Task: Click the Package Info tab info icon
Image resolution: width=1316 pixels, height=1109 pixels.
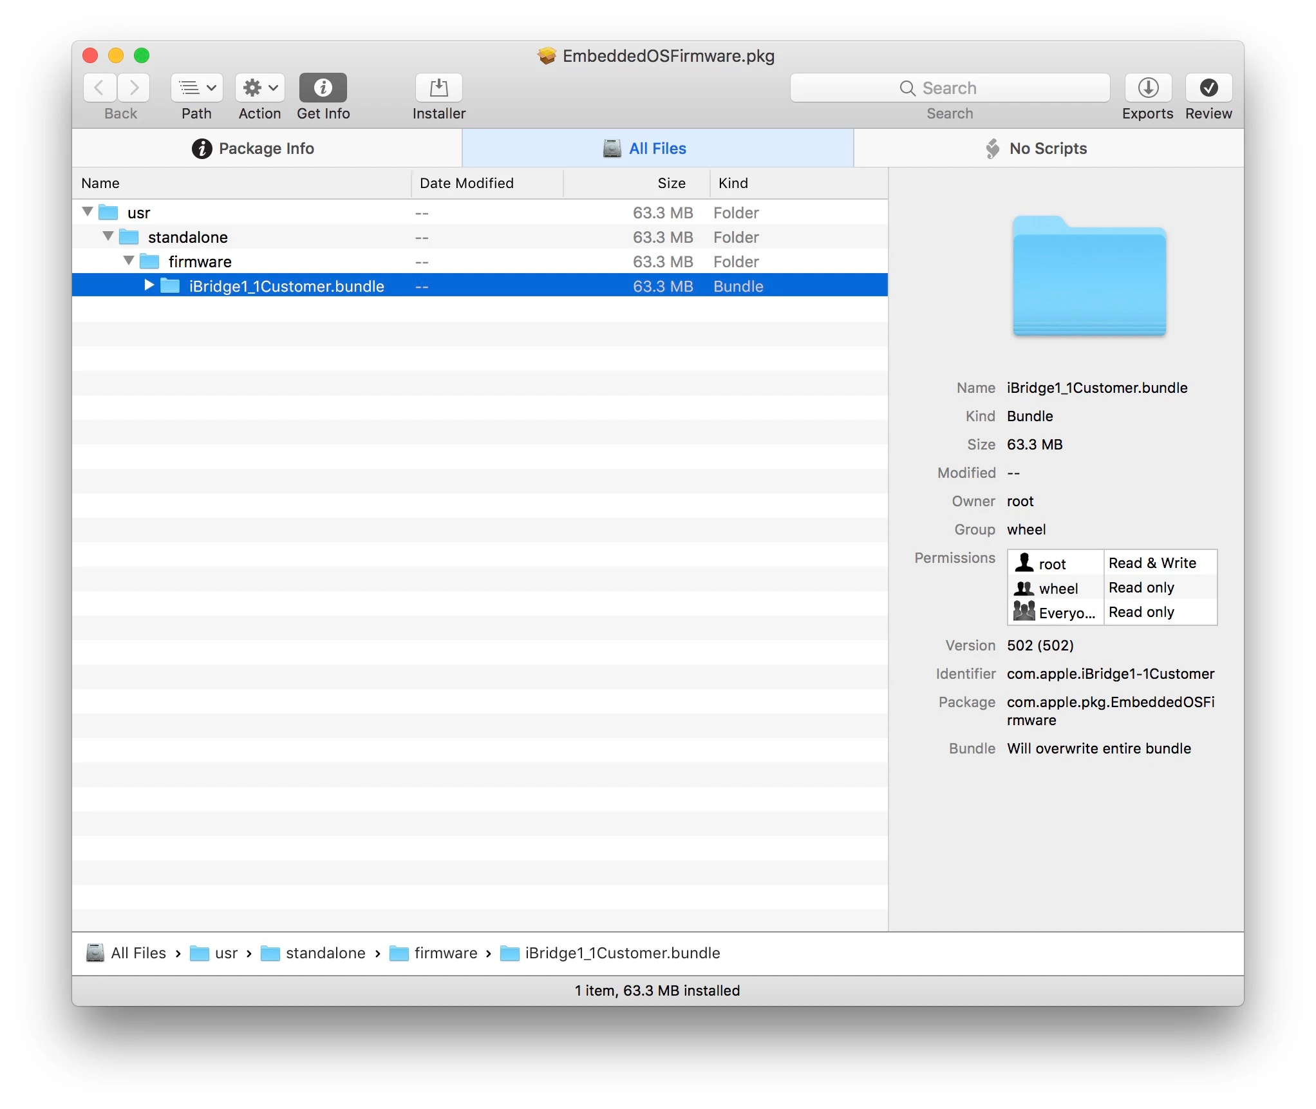Action: [x=202, y=148]
